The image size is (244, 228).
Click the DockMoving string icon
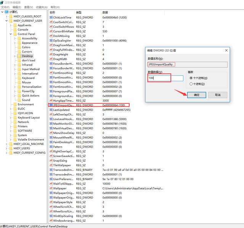pyautogui.click(x=51, y=36)
